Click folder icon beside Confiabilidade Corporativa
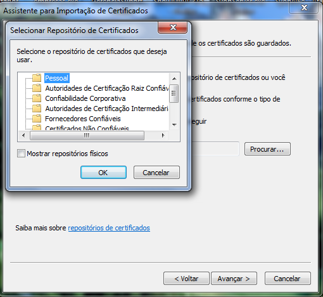Image resolution: width=323 pixels, height=297 pixels. click(37, 98)
